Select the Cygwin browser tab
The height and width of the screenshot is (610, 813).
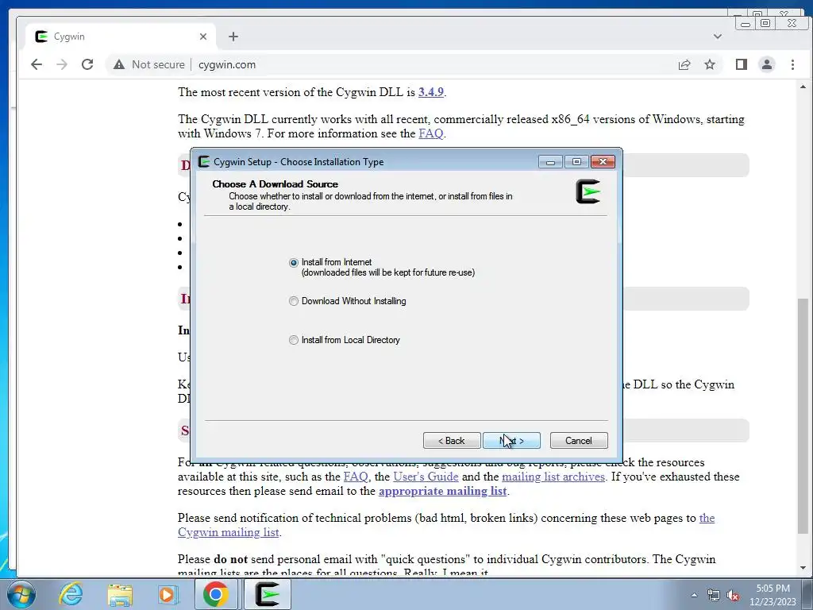click(121, 37)
